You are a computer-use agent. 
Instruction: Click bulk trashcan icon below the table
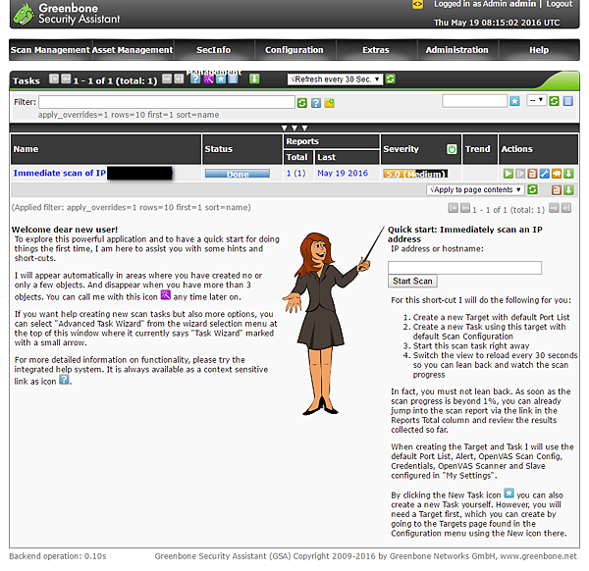click(557, 190)
